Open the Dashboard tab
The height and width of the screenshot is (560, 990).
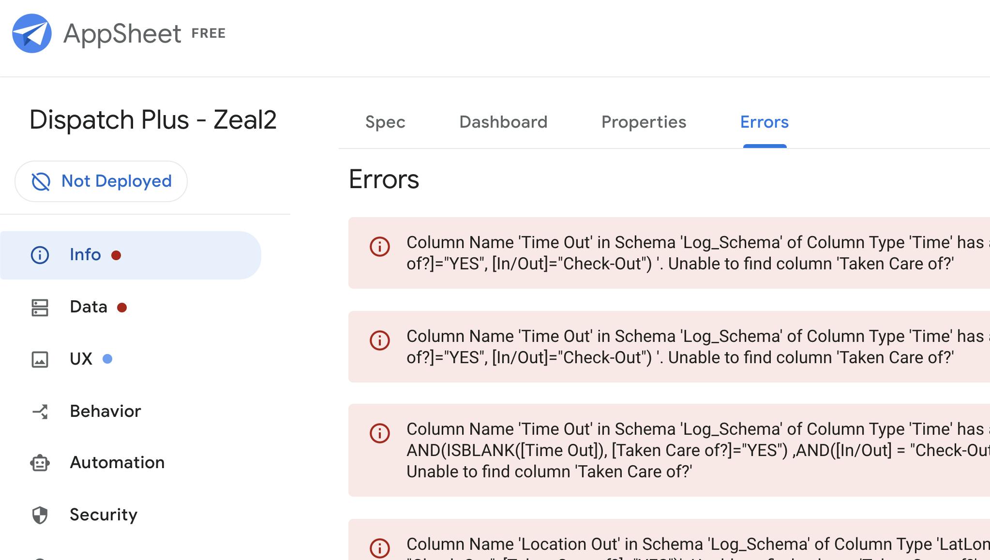point(503,122)
